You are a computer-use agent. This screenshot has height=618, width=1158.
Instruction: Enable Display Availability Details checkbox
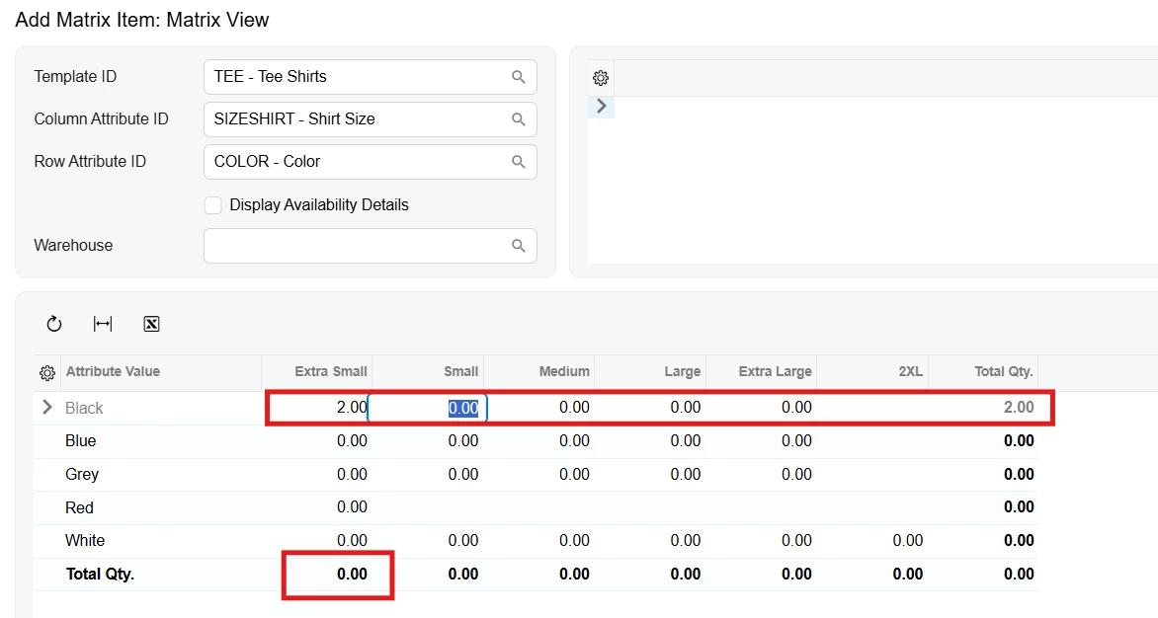click(212, 205)
